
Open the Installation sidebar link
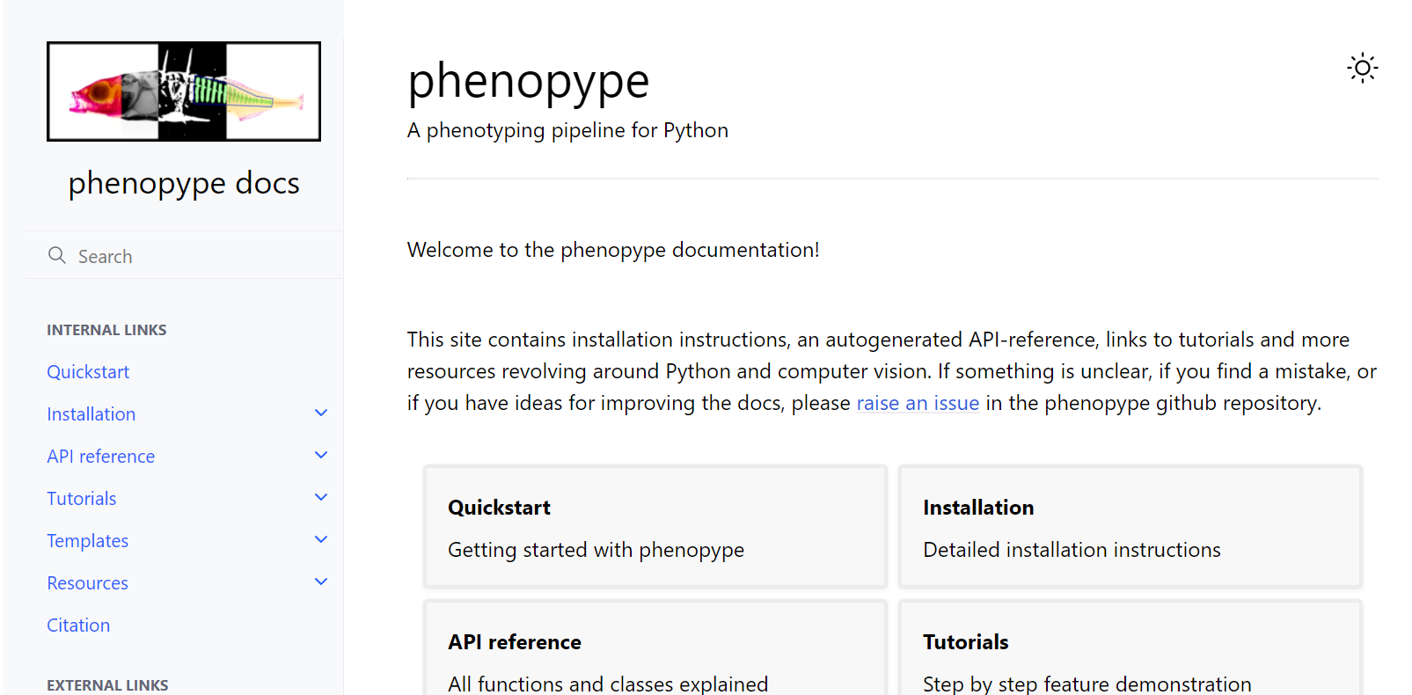91,414
